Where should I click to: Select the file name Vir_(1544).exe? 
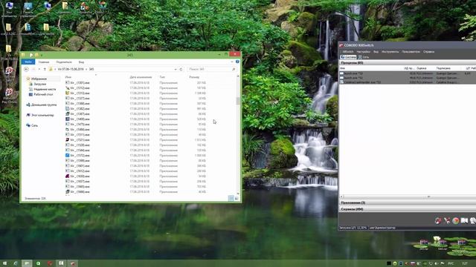80,150
